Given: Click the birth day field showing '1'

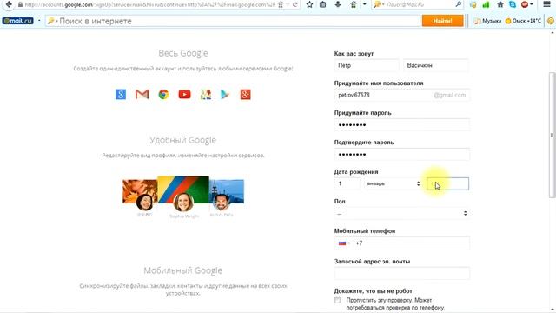Looking at the screenshot, I should point(347,183).
